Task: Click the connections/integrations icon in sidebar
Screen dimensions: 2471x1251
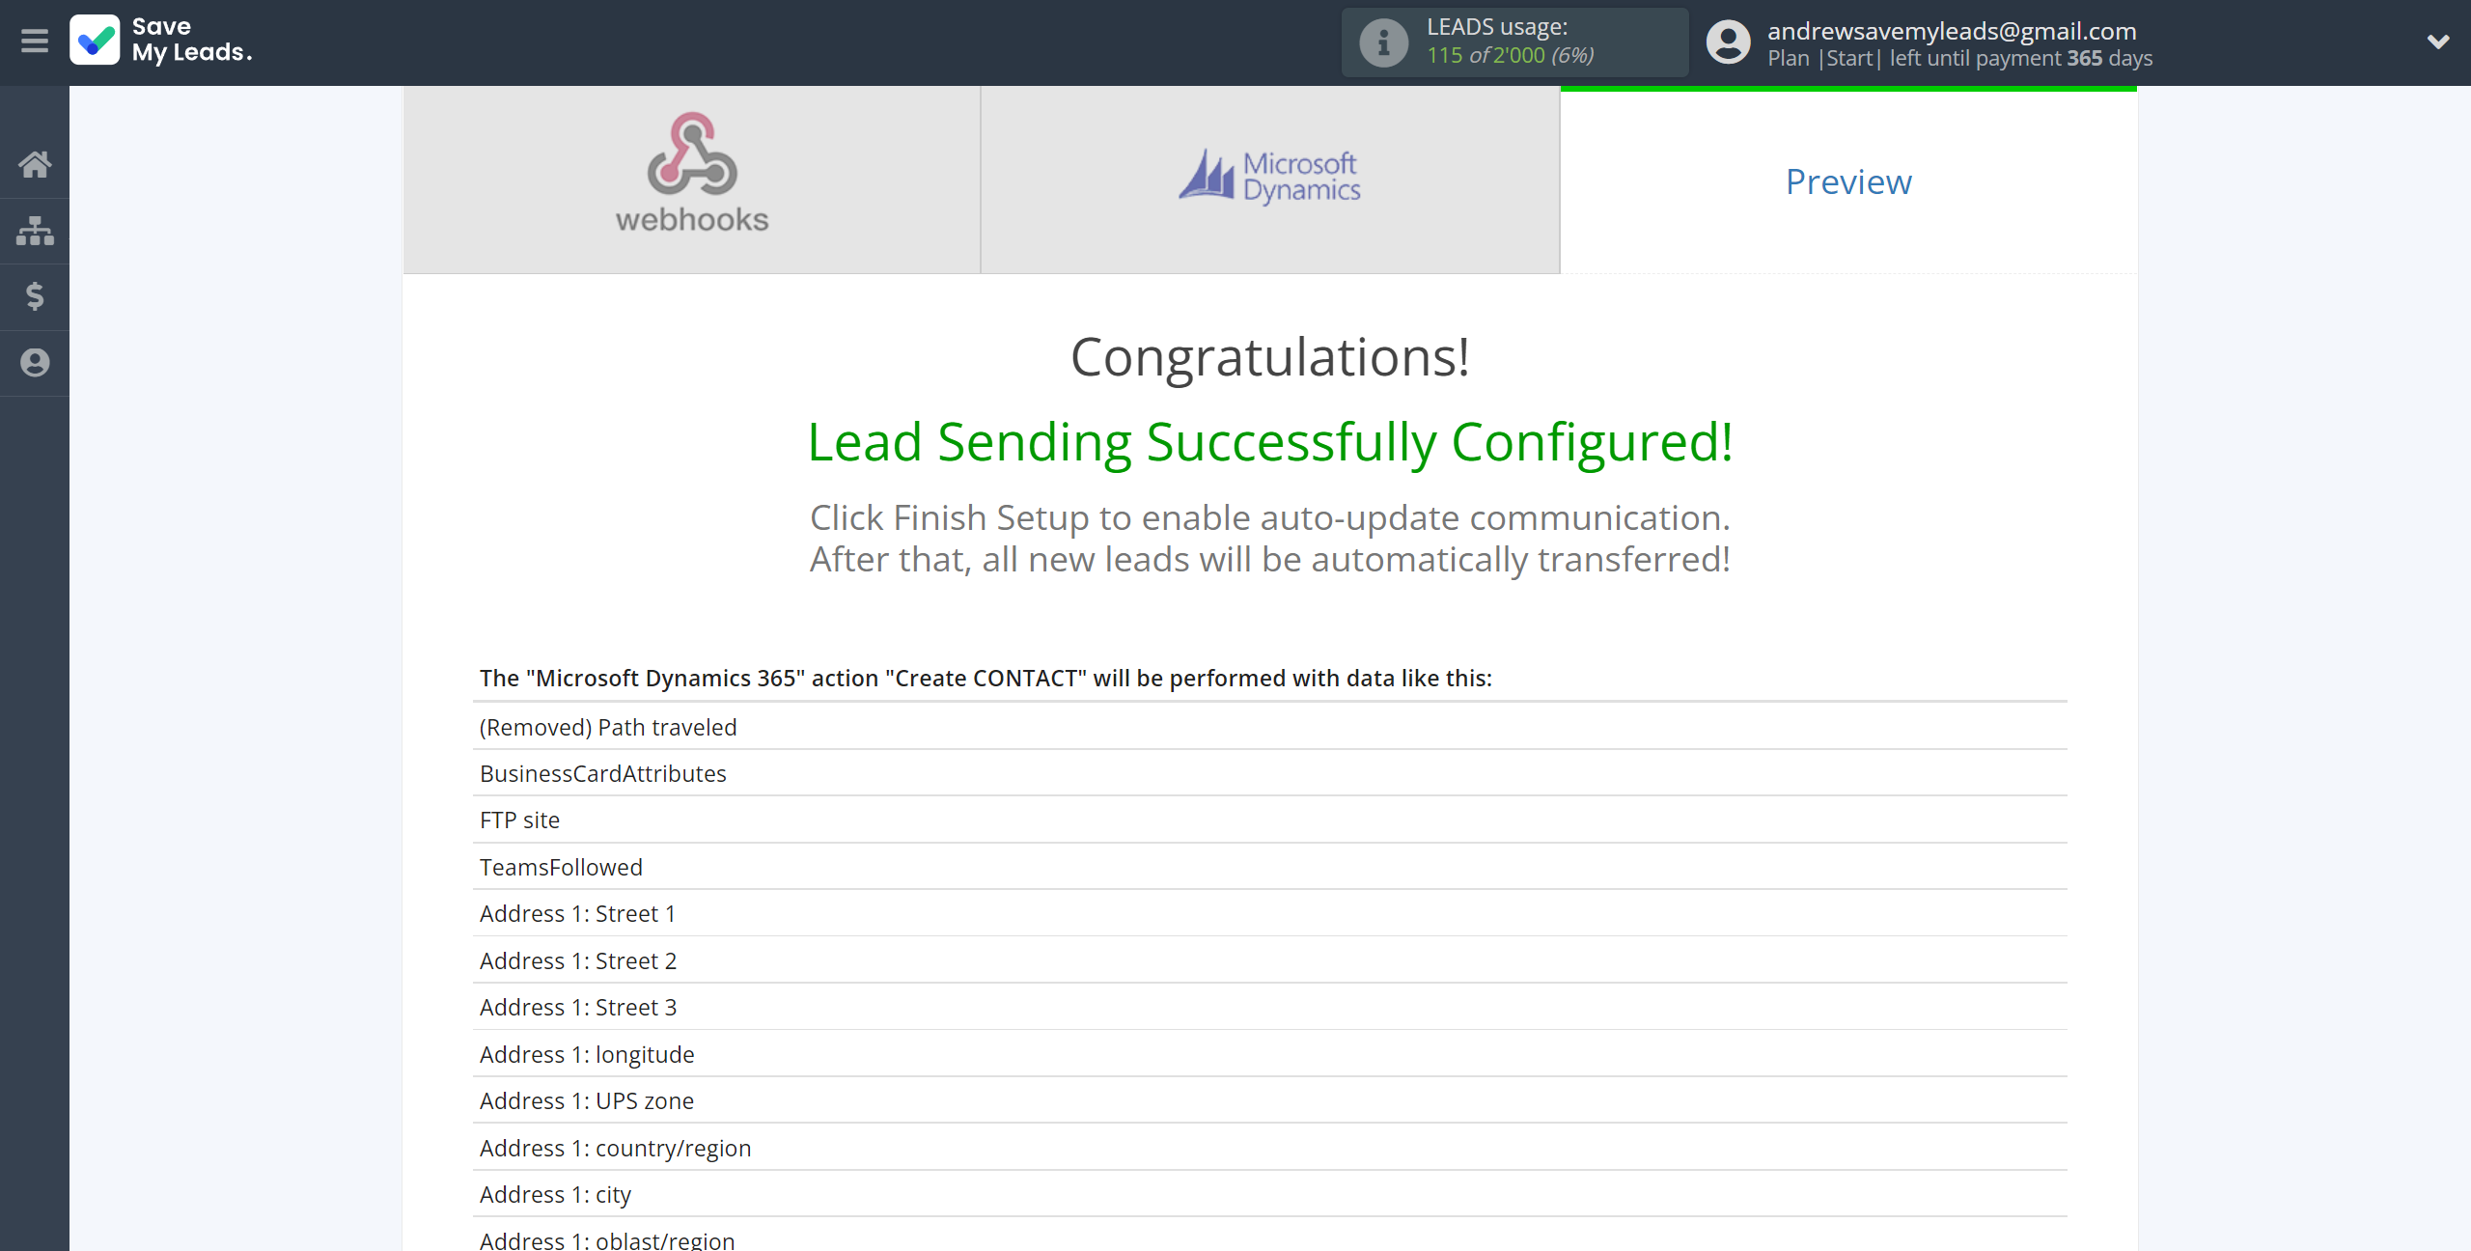Action: 35,230
